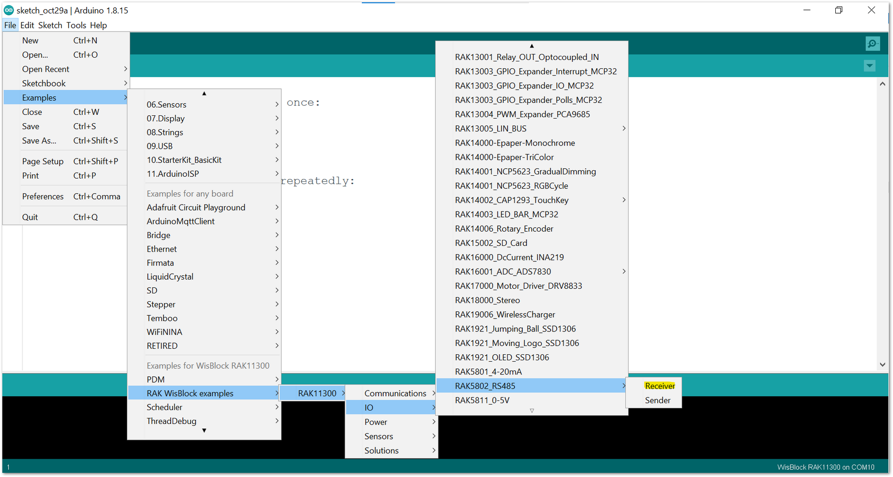This screenshot has width=893, height=477.
Task: Choose Save As... entry
Action: (x=65, y=141)
